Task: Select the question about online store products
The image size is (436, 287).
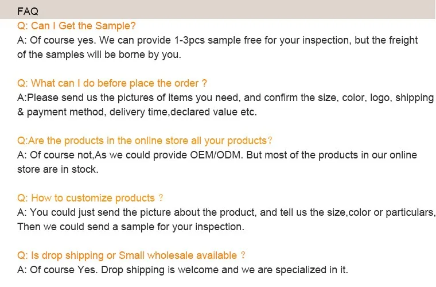Action: point(145,141)
